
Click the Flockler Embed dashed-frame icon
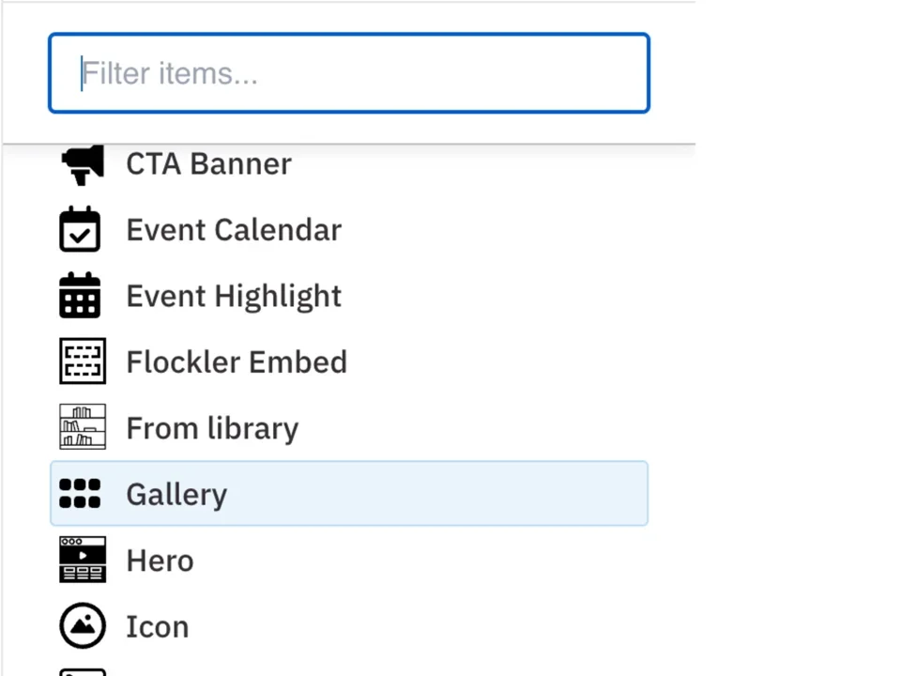tap(83, 361)
